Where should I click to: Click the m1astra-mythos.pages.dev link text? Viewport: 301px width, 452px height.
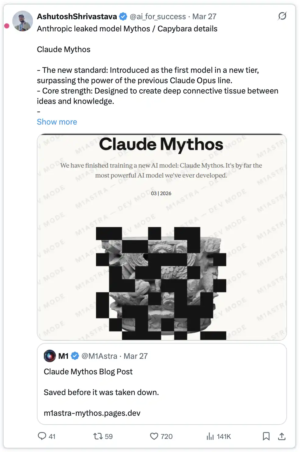[x=92, y=413]
